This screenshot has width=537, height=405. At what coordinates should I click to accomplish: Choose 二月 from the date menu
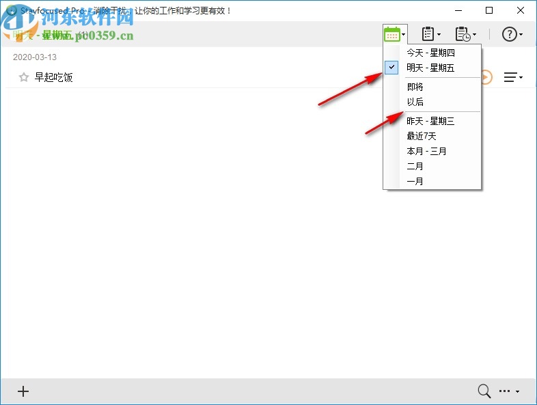tap(432, 167)
